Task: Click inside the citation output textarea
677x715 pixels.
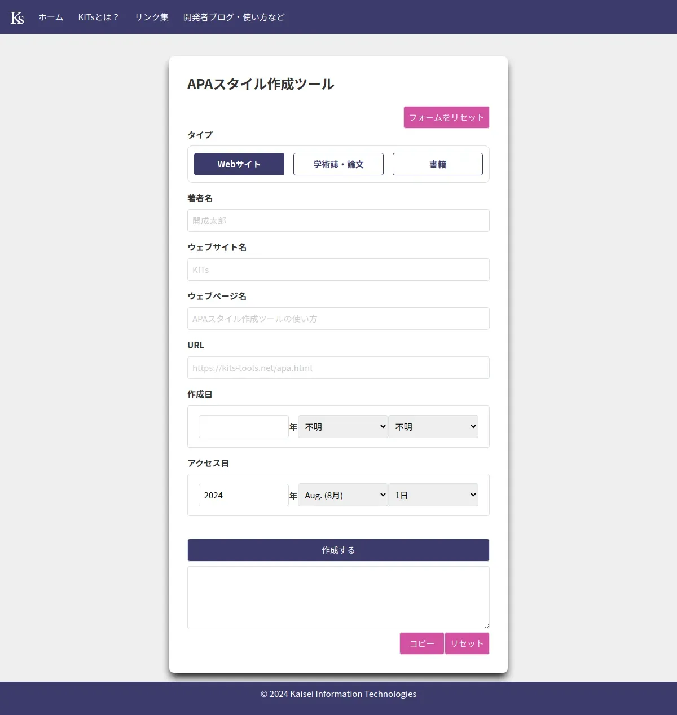Action: tap(338, 598)
